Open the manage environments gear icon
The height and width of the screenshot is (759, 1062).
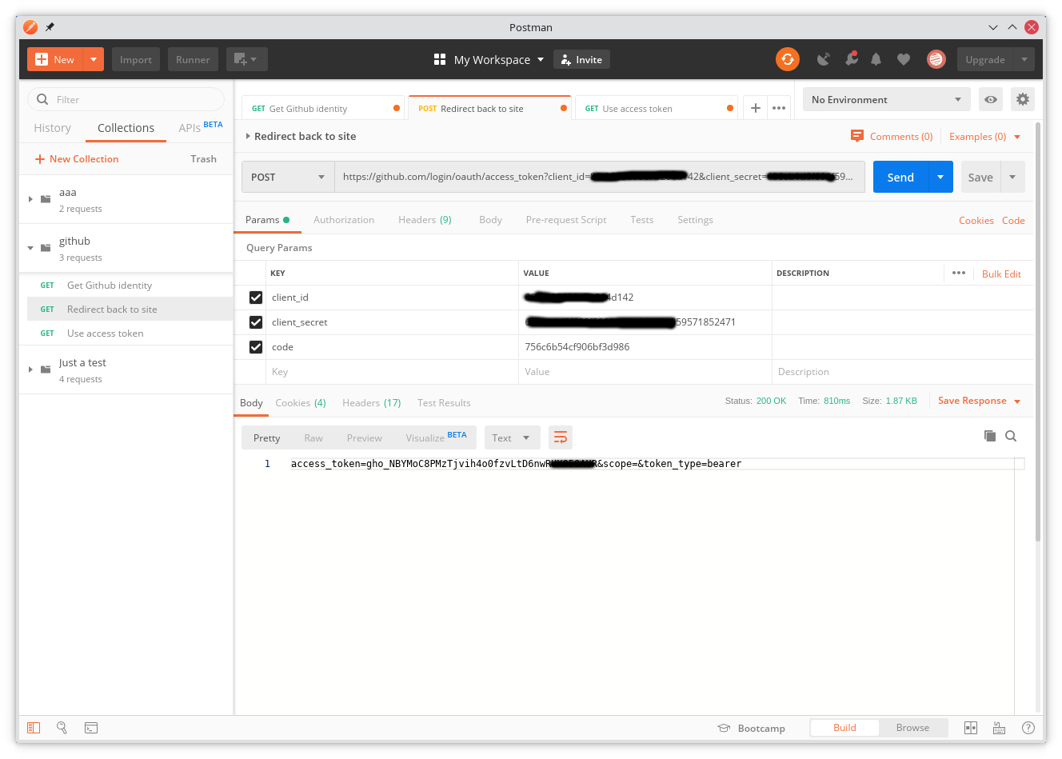(x=1022, y=100)
